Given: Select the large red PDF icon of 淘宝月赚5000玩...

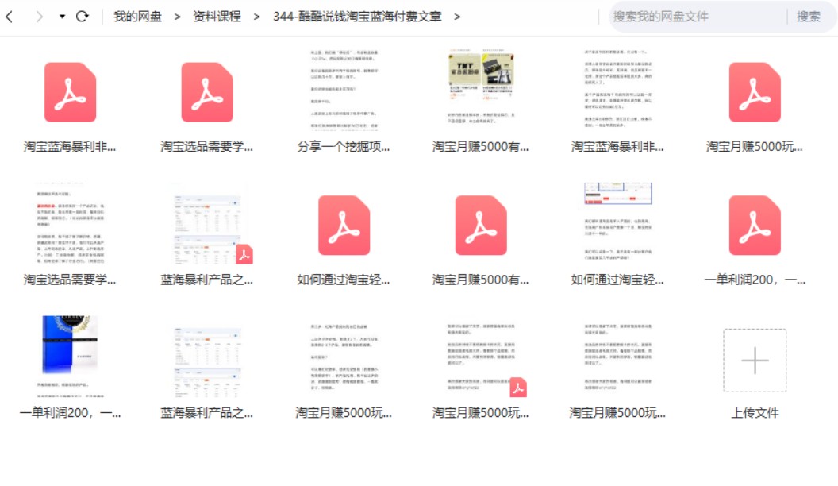Looking at the screenshot, I should (x=755, y=92).
